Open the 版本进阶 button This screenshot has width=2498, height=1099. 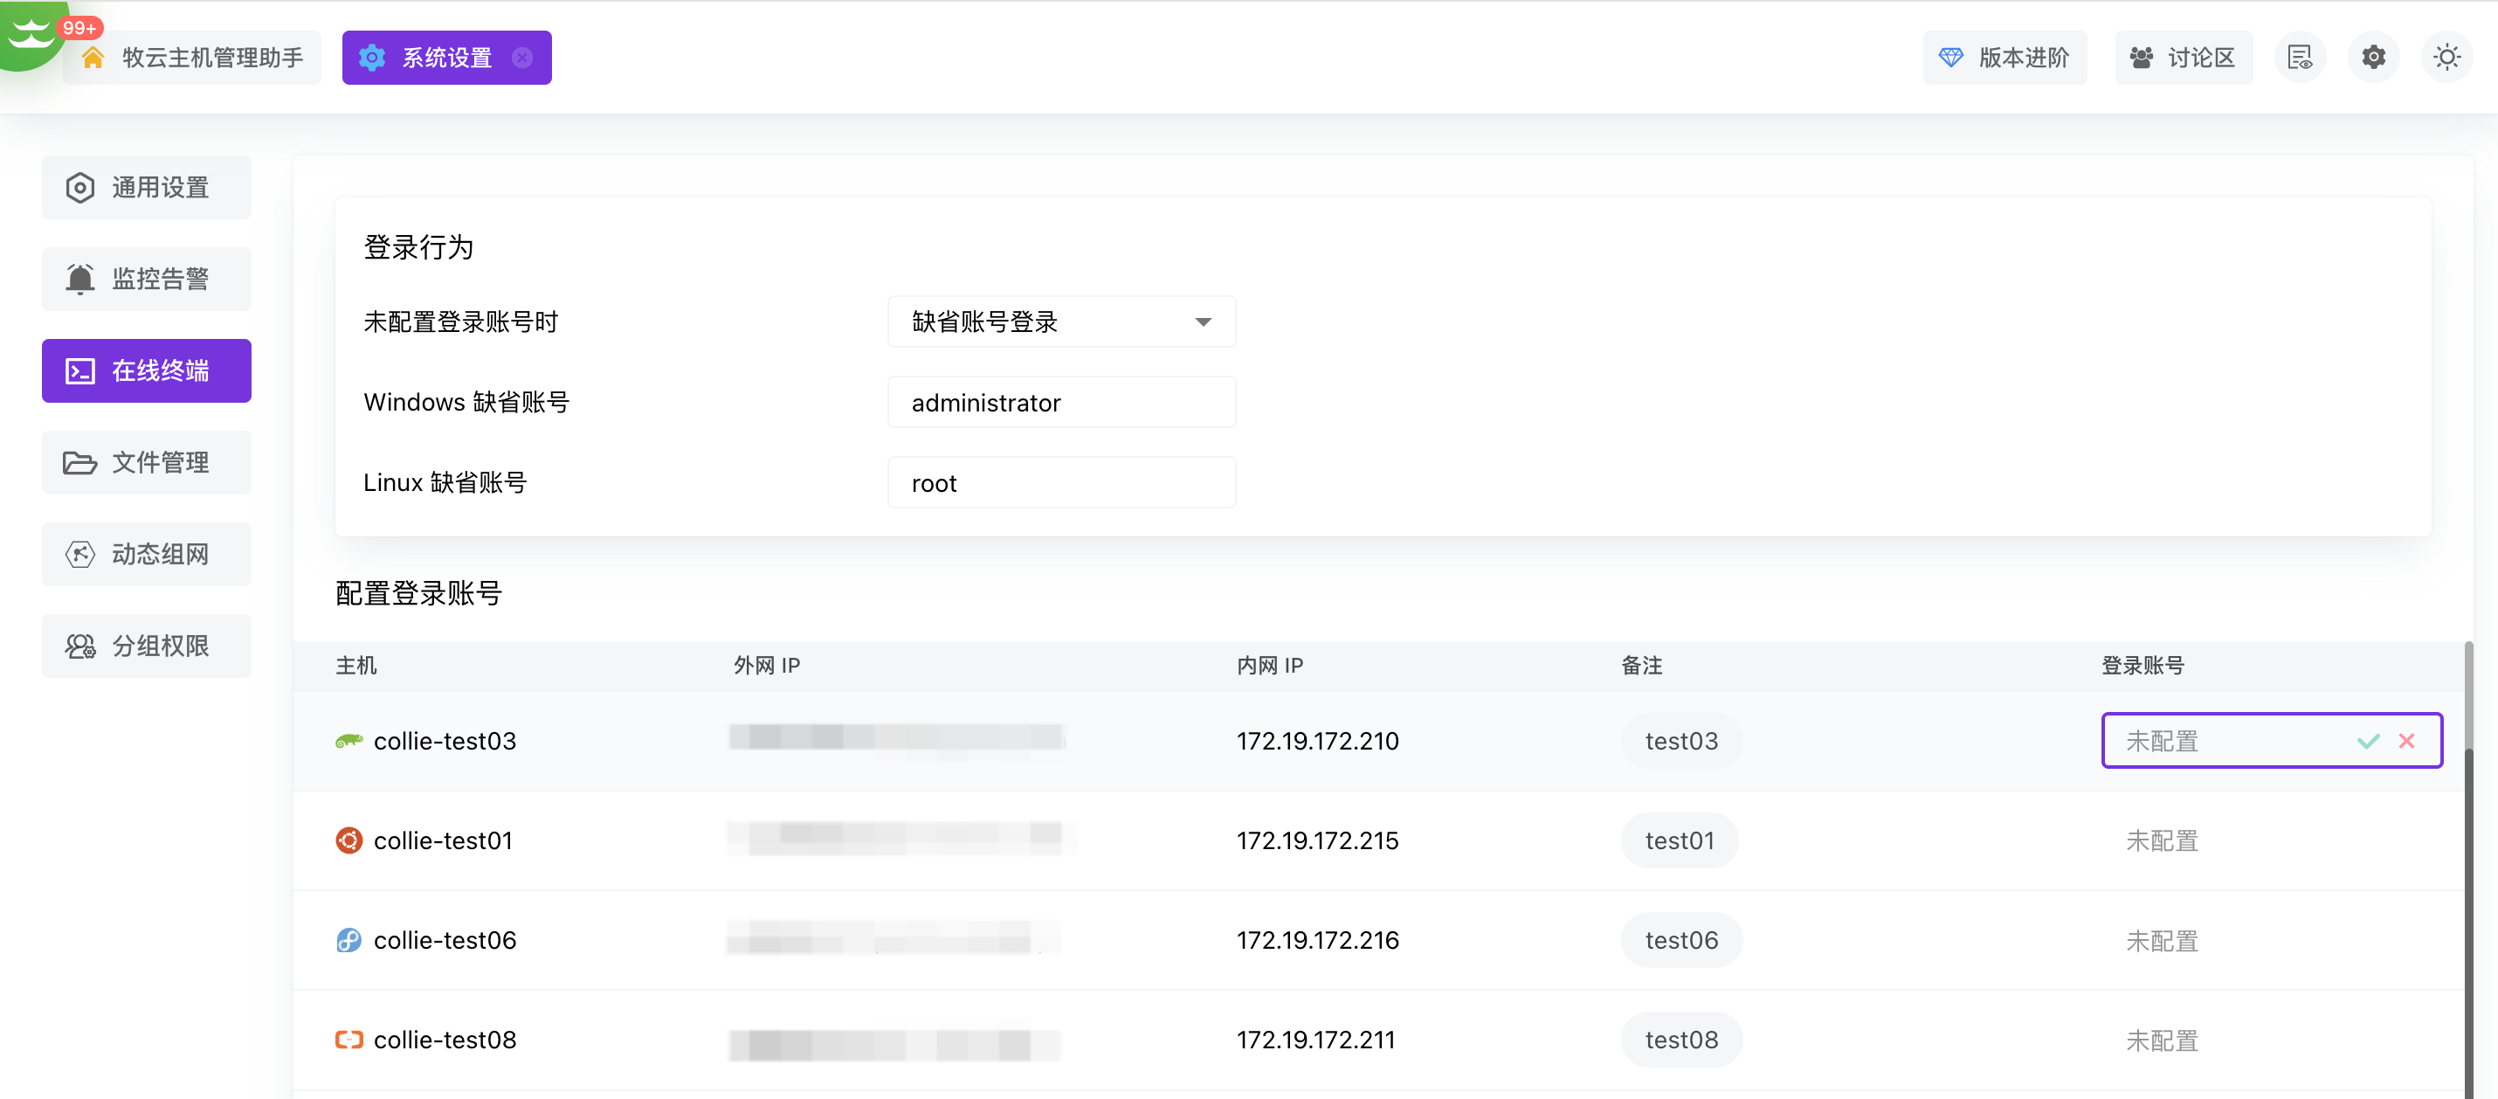(2005, 58)
